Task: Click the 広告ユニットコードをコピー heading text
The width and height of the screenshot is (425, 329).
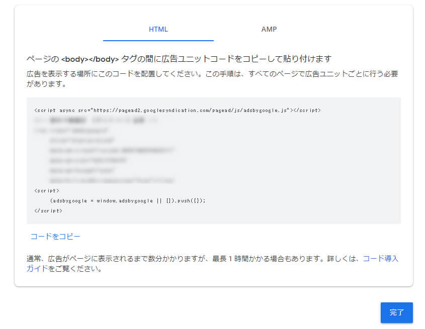Action: (x=241, y=59)
